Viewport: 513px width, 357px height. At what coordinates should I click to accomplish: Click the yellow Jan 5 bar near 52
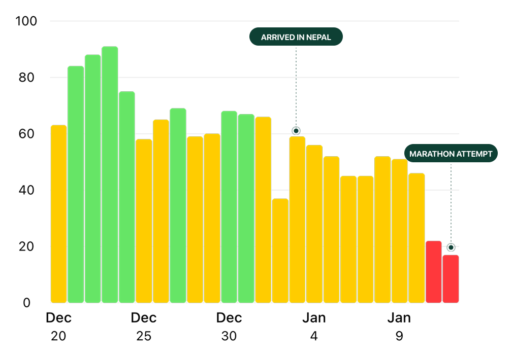coord(332,230)
